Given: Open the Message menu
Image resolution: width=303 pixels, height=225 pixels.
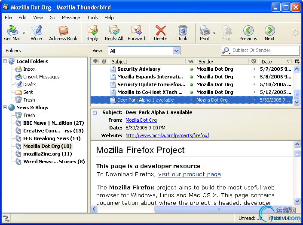Looking at the screenshot, I should [71, 18].
